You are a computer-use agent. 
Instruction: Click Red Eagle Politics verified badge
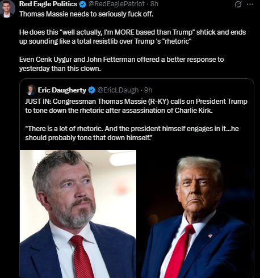(x=82, y=4)
